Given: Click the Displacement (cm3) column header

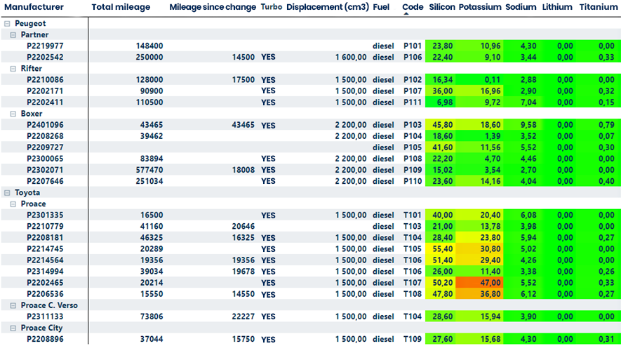Looking at the screenshot, I should 326,7.
